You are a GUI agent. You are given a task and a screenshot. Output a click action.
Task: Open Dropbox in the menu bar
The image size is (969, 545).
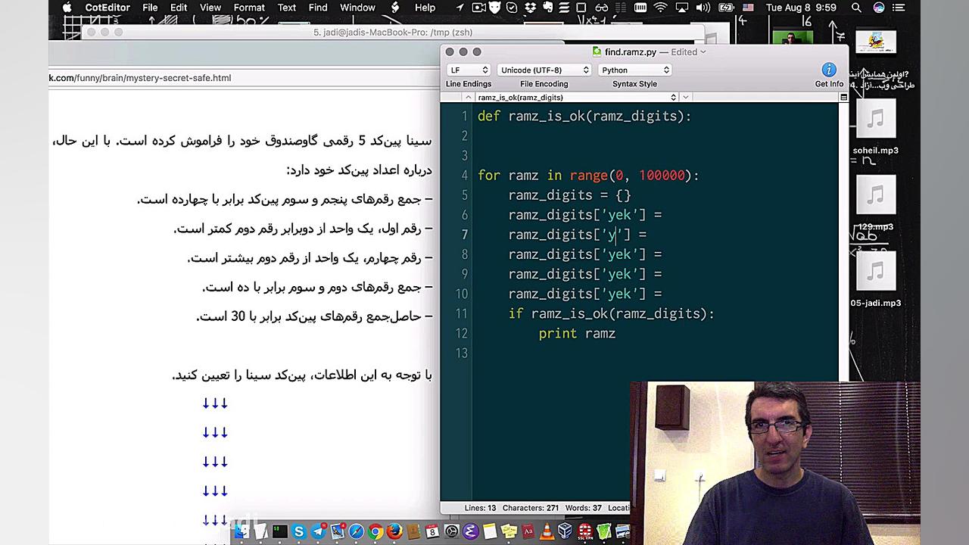[x=530, y=8]
